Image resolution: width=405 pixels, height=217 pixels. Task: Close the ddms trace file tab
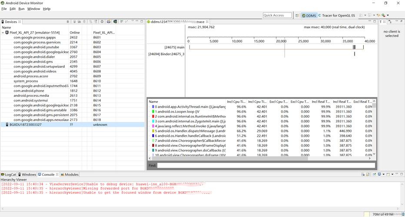(x=207, y=22)
